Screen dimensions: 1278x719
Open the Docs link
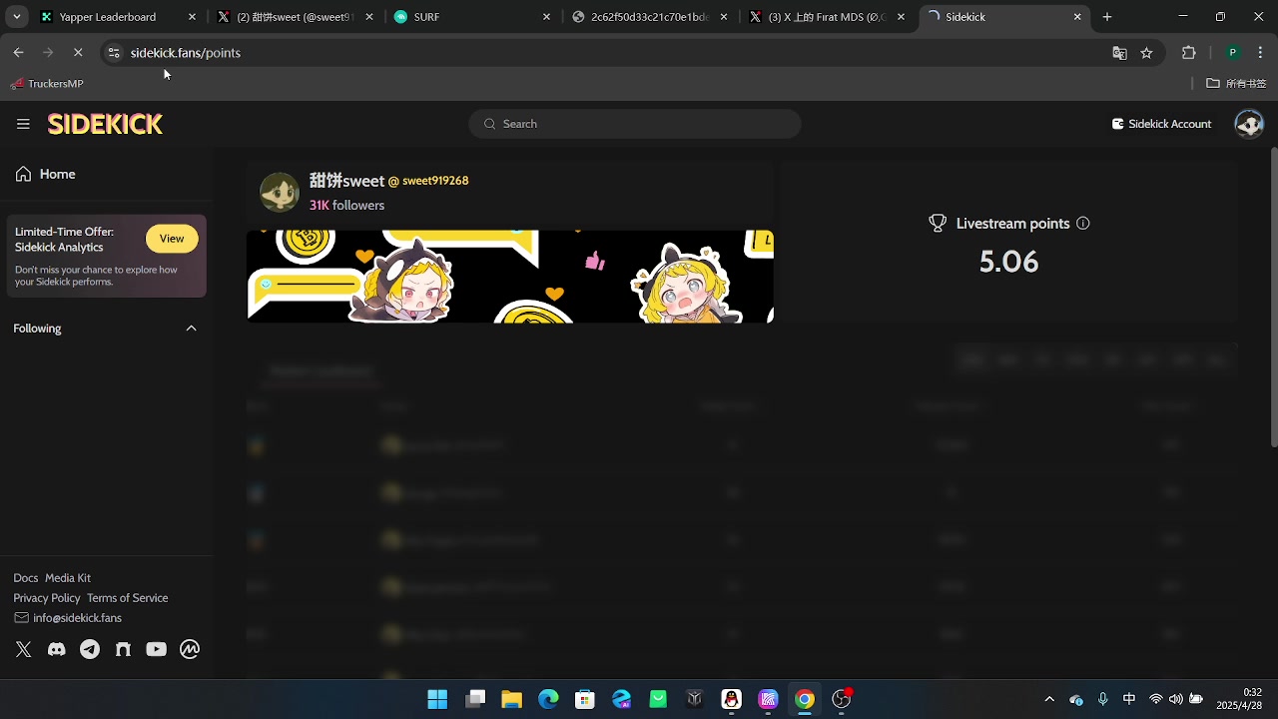pos(26,578)
